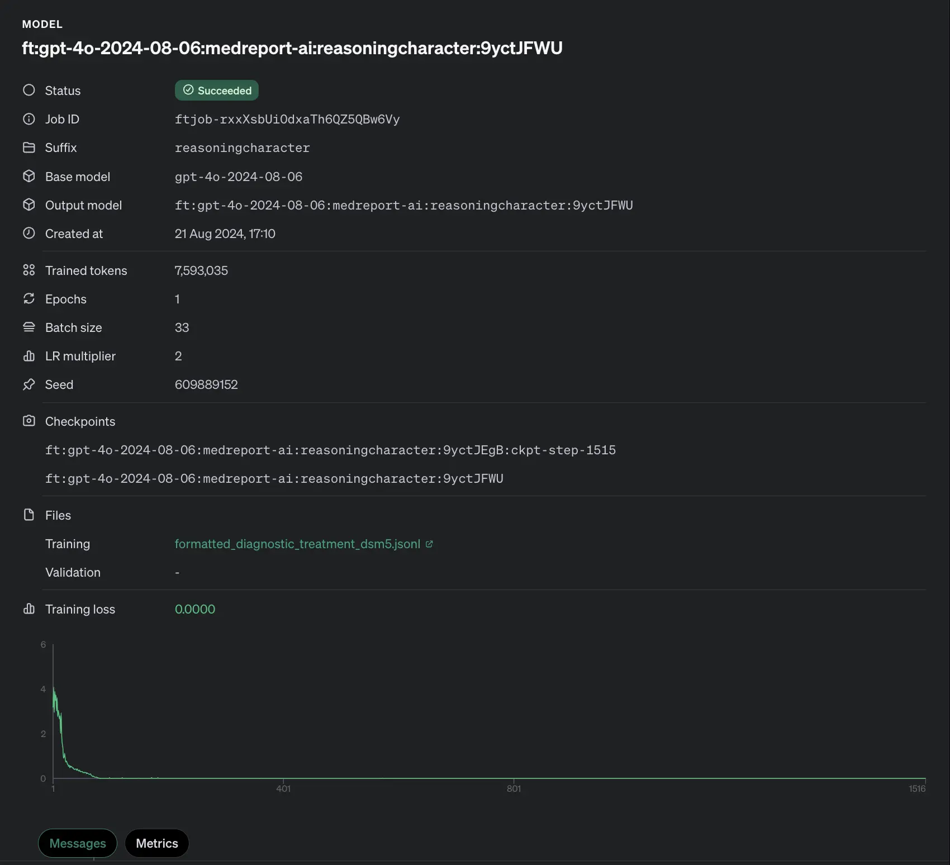Image resolution: width=950 pixels, height=865 pixels.
Task: Click the Created at clock icon
Action: coord(29,233)
